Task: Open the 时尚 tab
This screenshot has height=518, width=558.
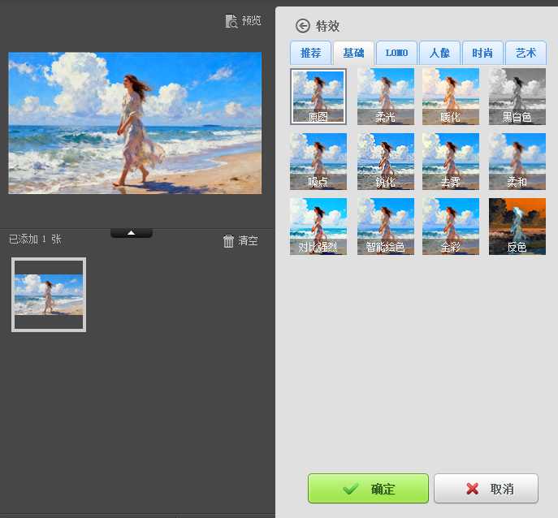Action: tap(482, 53)
